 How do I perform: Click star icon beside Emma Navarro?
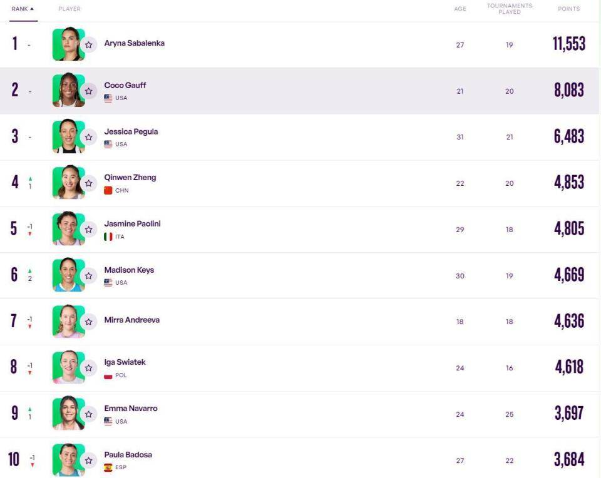pos(88,414)
